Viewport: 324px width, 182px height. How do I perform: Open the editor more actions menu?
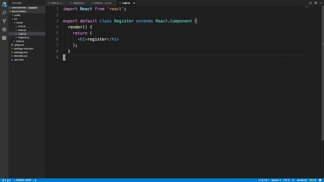pos(321,3)
